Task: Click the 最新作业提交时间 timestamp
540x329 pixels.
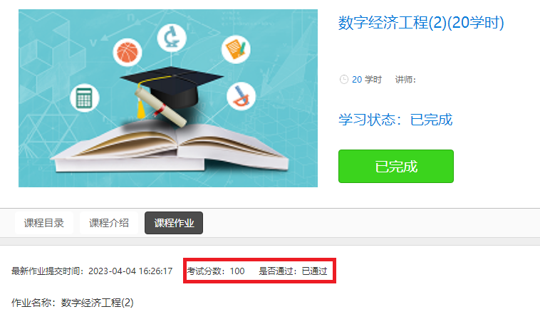Action: point(92,271)
